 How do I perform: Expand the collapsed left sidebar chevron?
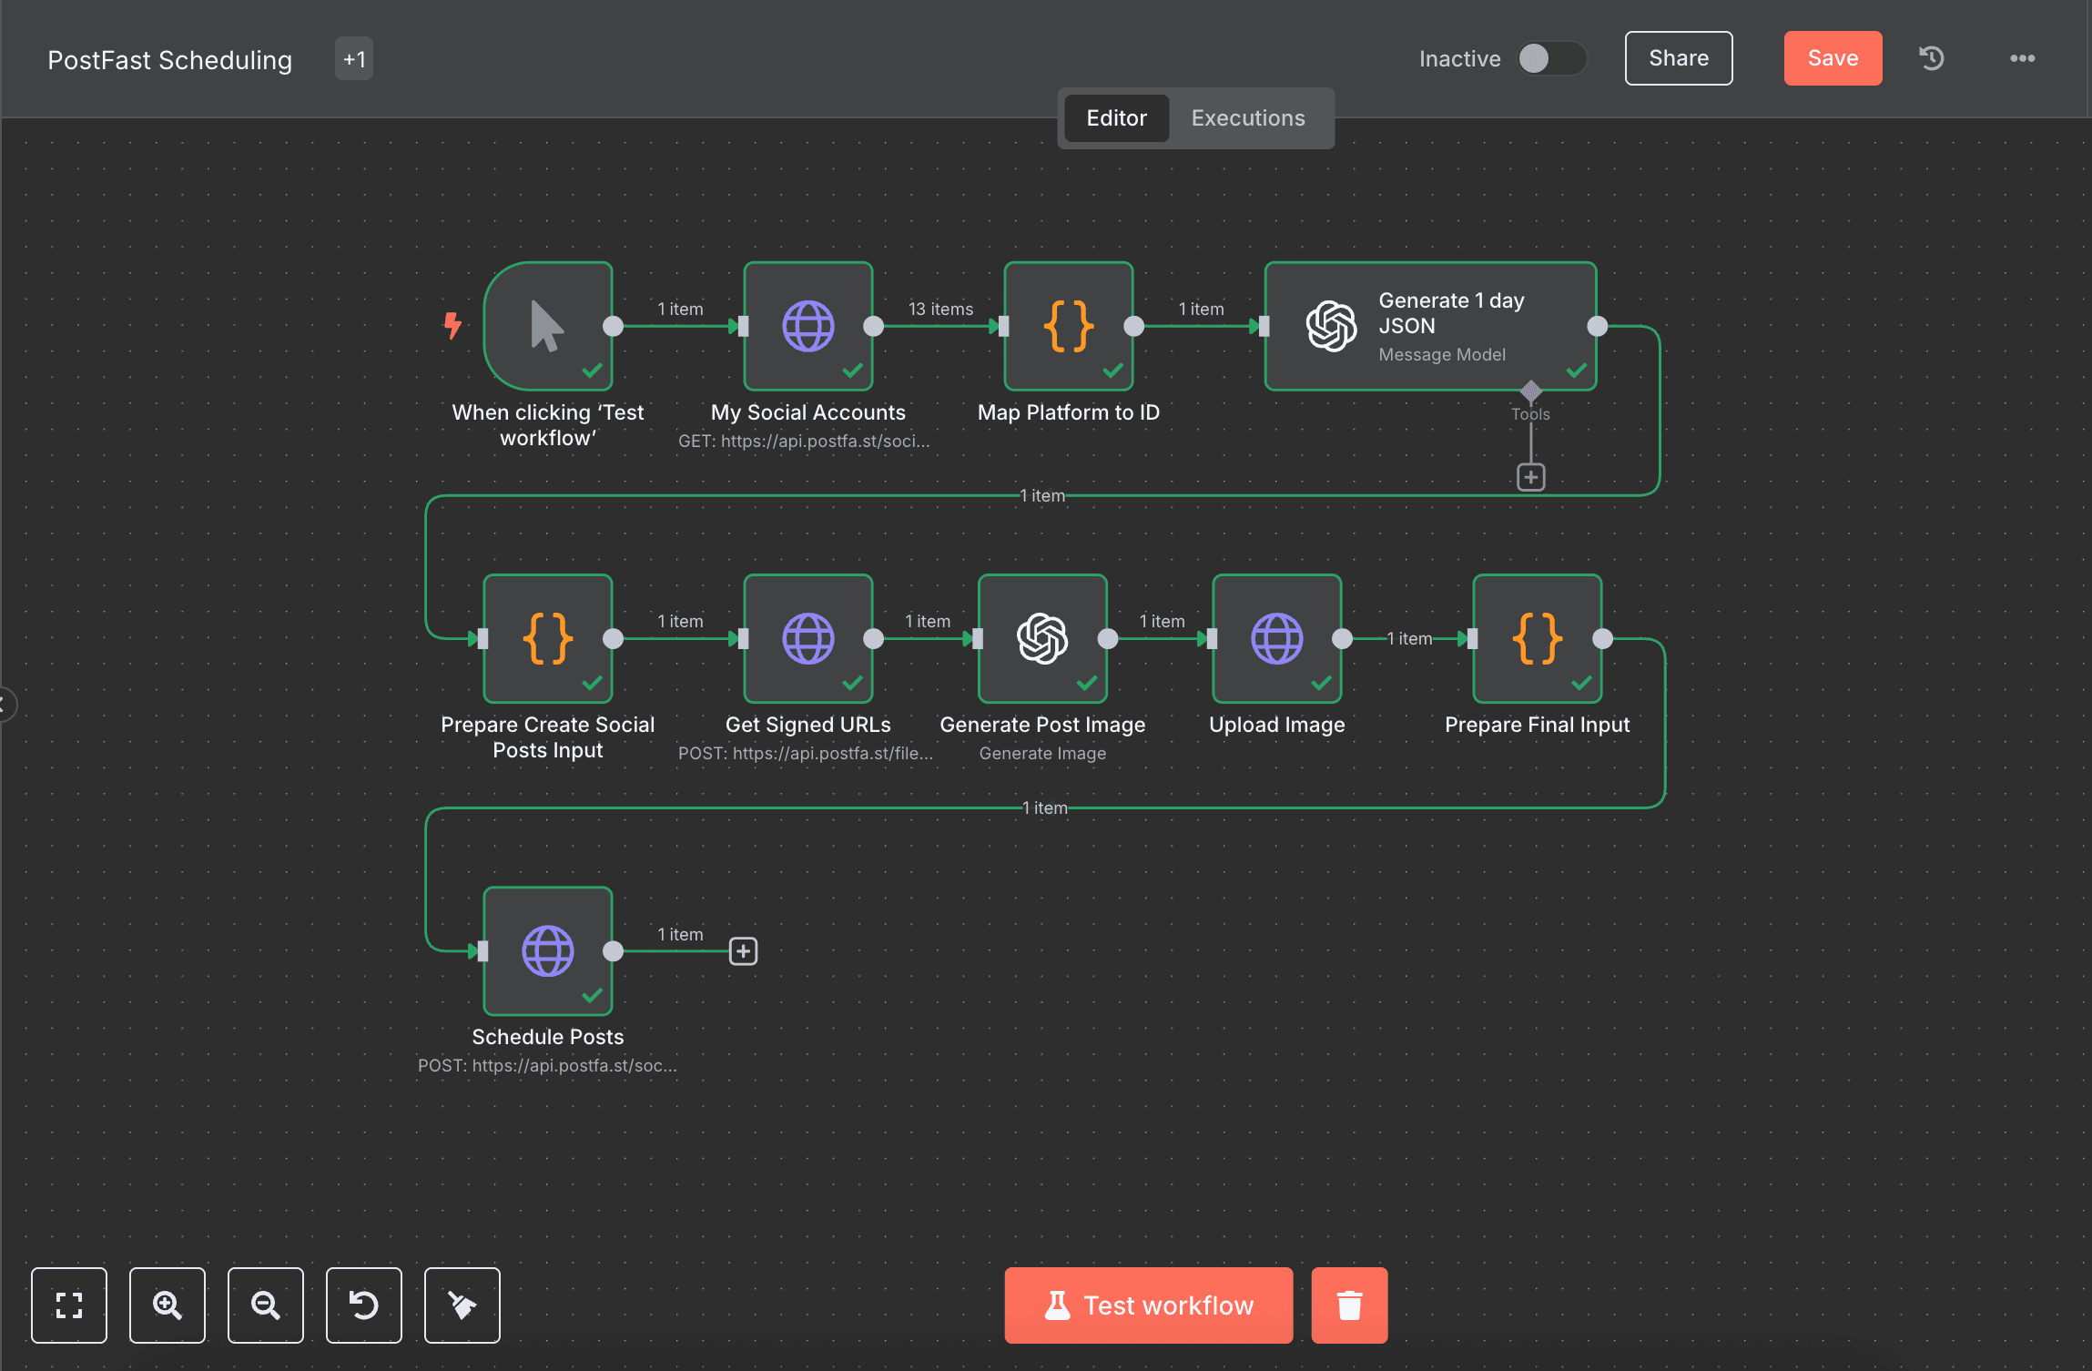5,704
